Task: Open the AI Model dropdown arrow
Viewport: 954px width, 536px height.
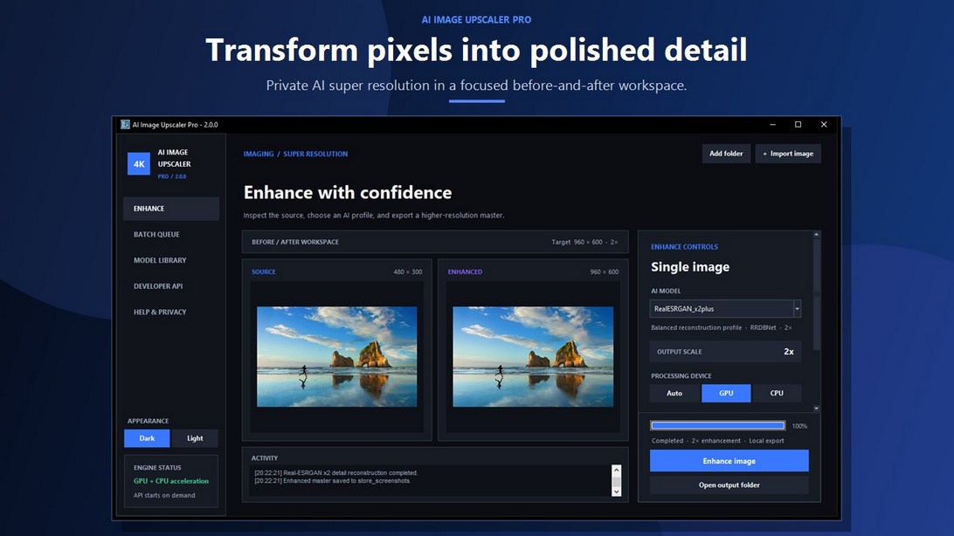Action: tap(797, 309)
